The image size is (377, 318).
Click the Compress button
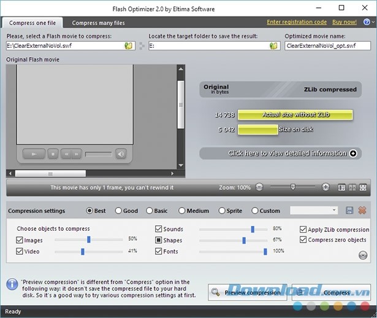331,292
